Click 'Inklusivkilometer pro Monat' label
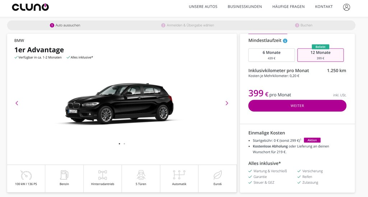Image resolution: width=368 pixels, height=197 pixels. 279,70
